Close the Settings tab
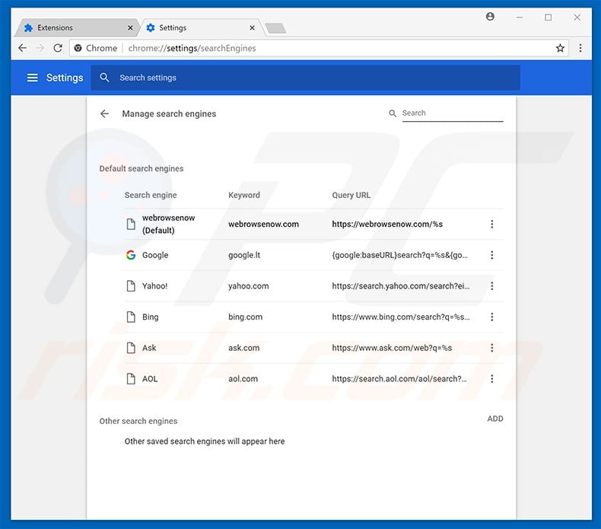 coord(252,28)
